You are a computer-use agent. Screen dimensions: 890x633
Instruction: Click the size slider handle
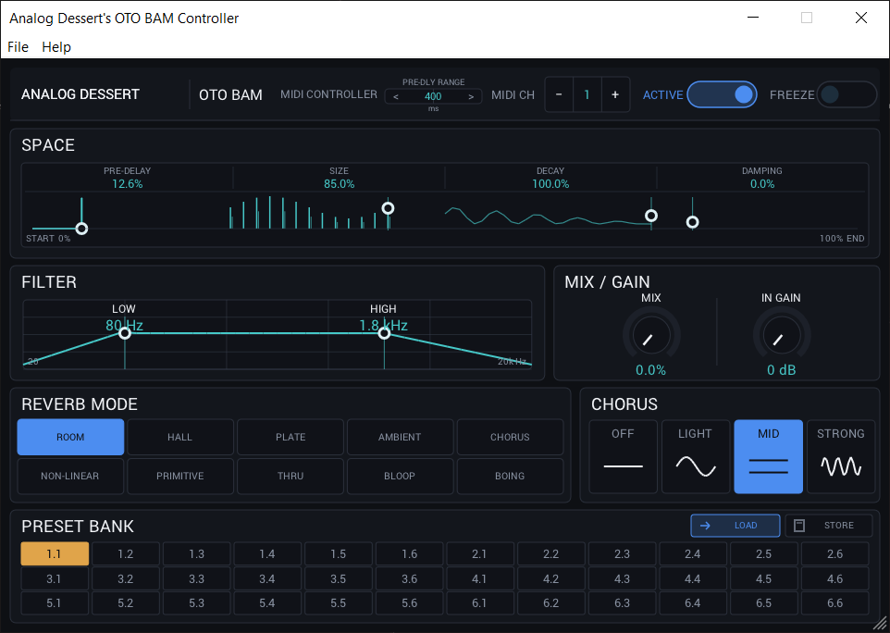click(x=388, y=208)
